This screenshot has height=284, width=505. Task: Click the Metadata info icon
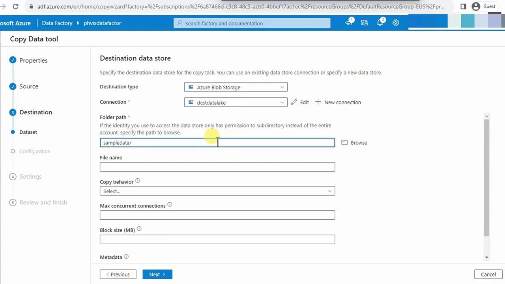(x=126, y=257)
